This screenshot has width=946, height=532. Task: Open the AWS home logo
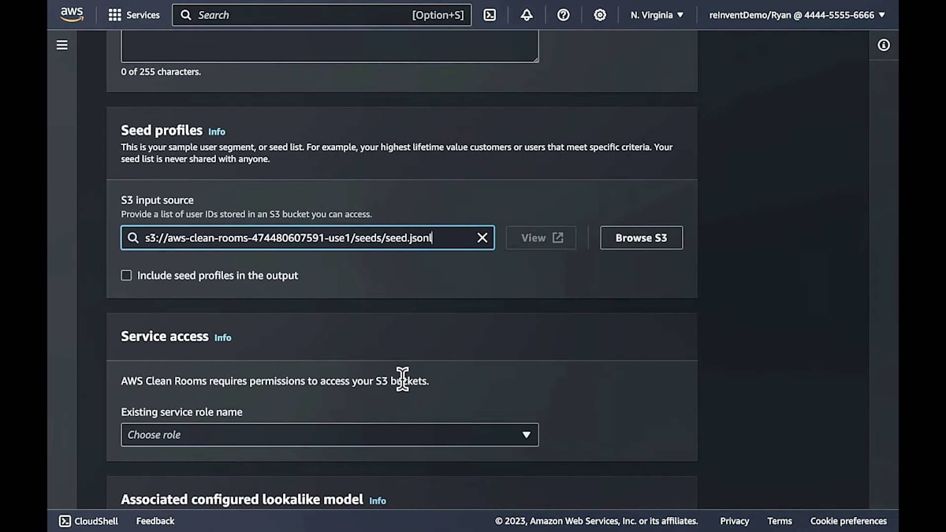point(72,15)
